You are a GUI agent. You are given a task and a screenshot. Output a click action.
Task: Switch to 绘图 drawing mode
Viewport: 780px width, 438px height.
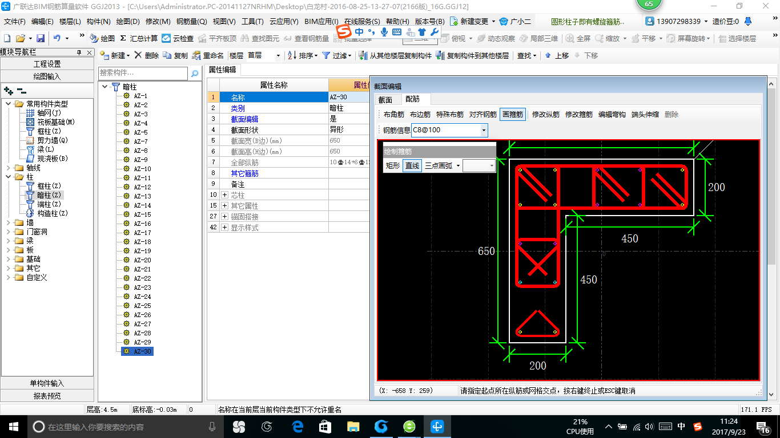102,38
